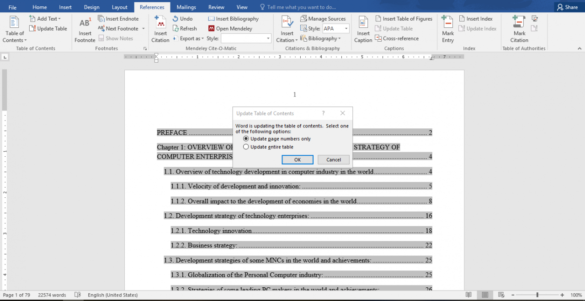This screenshot has width=585, height=301.
Task: Select Update page numbers only option
Action: [x=277, y=139]
